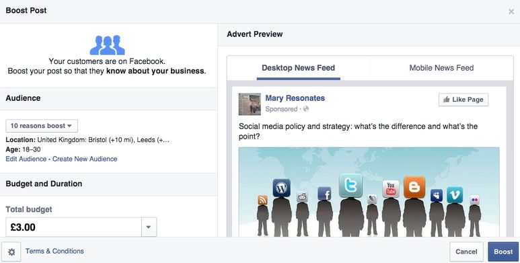Cancel the boost post dialog
This screenshot has height=263, width=520.
coord(466,252)
